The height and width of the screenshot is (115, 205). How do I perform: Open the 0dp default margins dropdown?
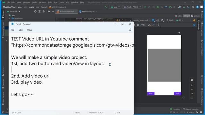tap(143, 25)
